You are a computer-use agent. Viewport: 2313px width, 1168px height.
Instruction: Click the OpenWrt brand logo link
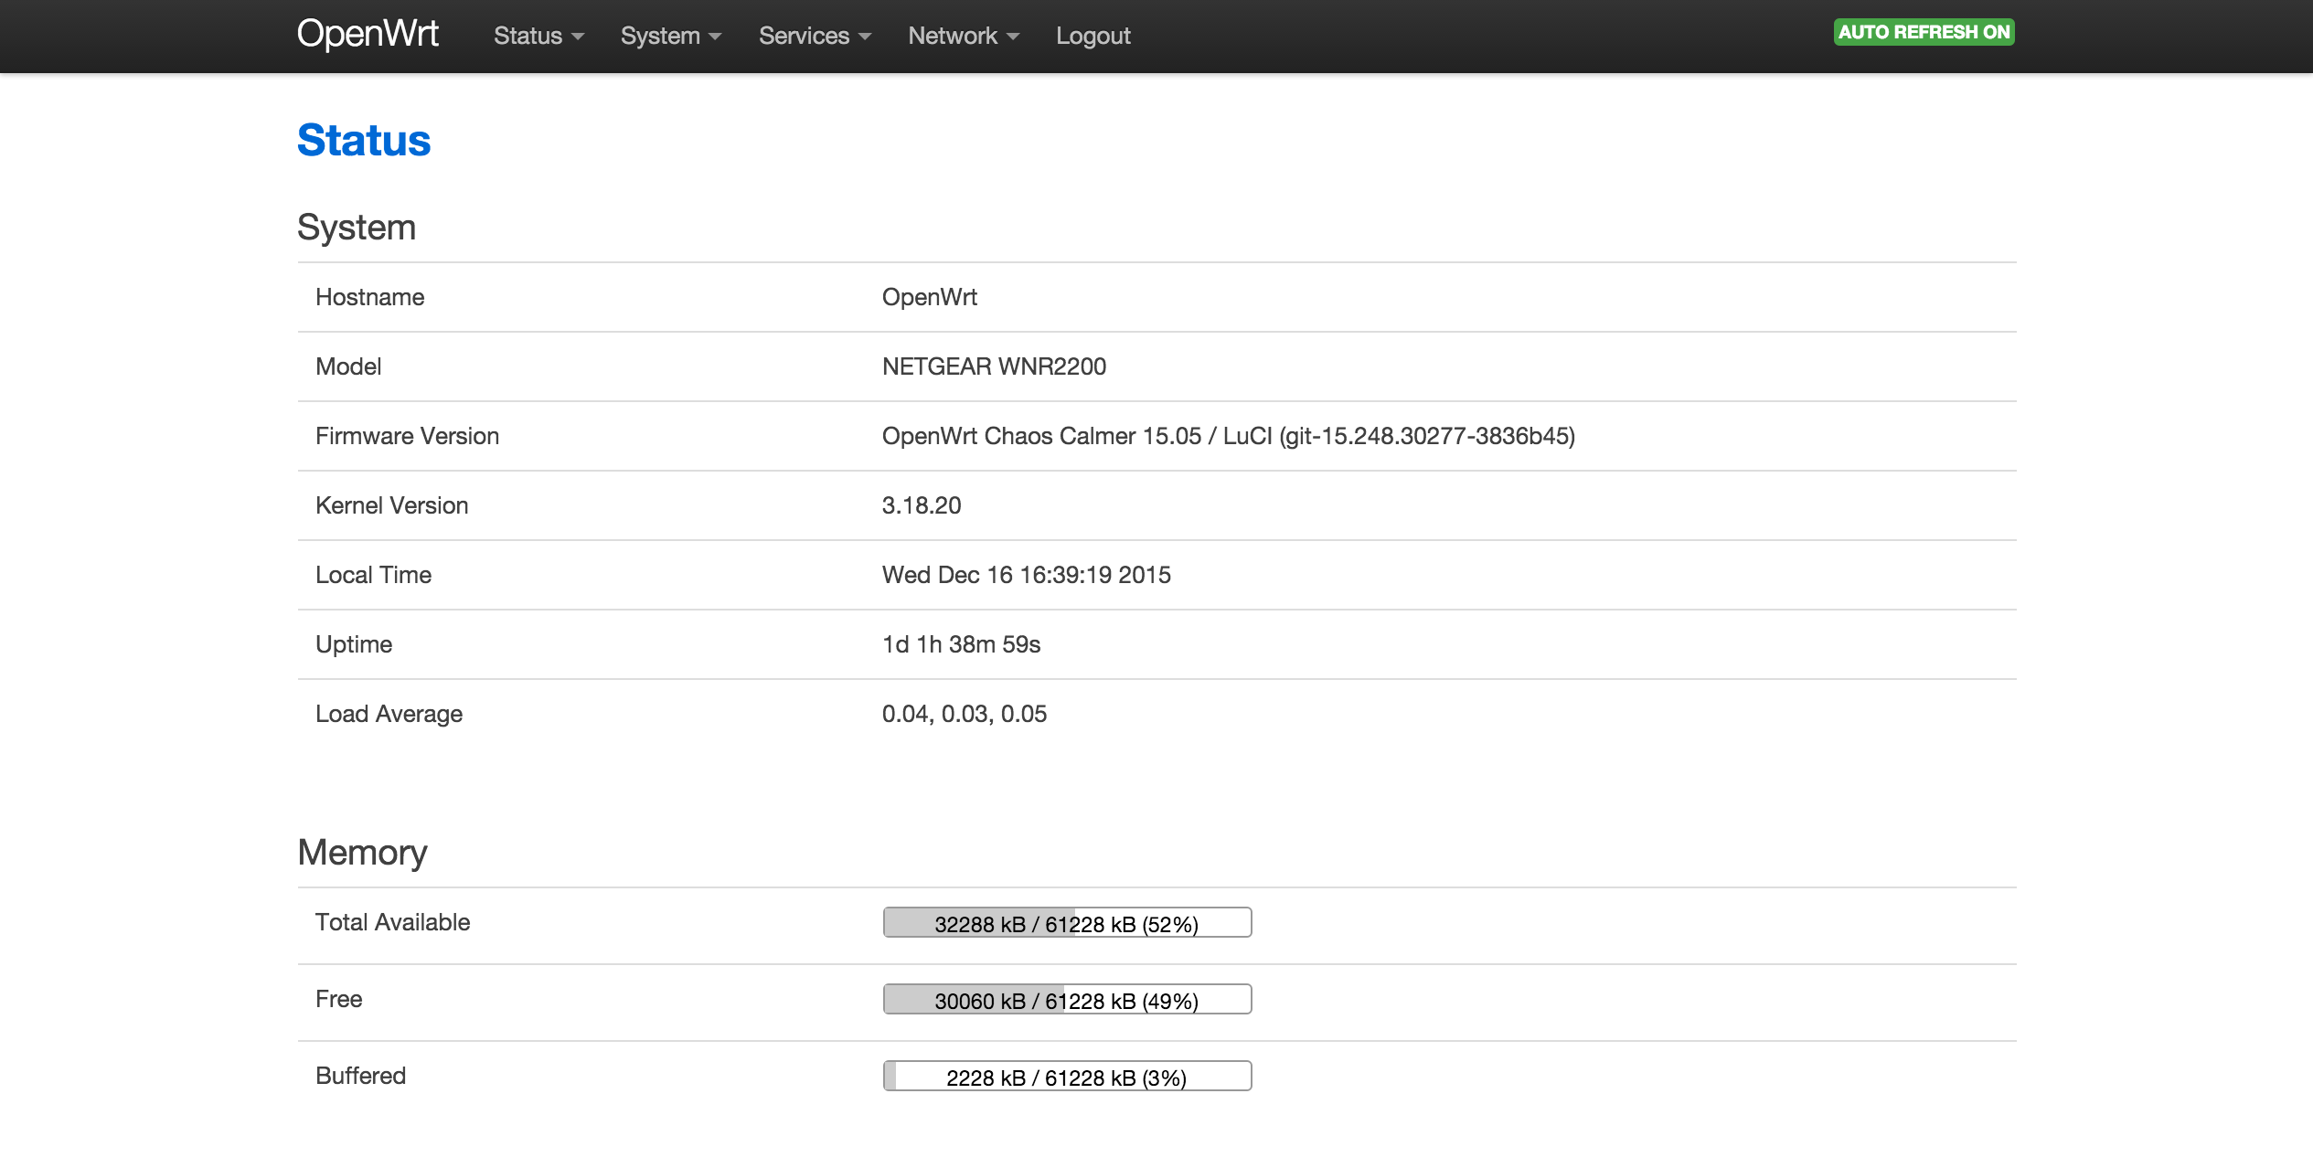(x=368, y=35)
